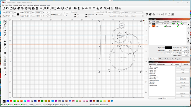Delete layer with Cuts panel trash icon

188,33
